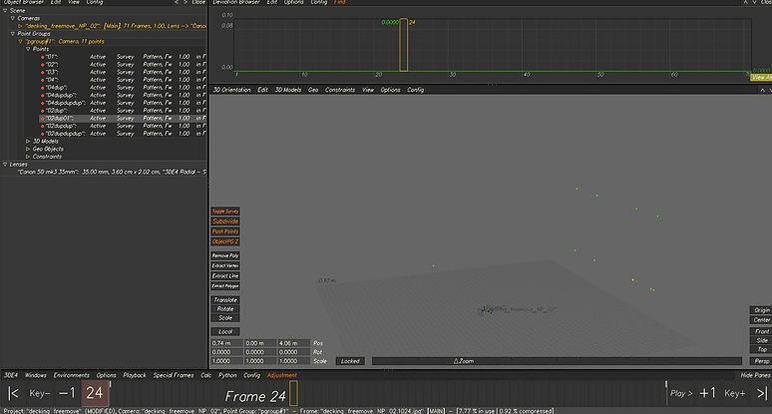Toggle the Locked scale button

(350, 361)
